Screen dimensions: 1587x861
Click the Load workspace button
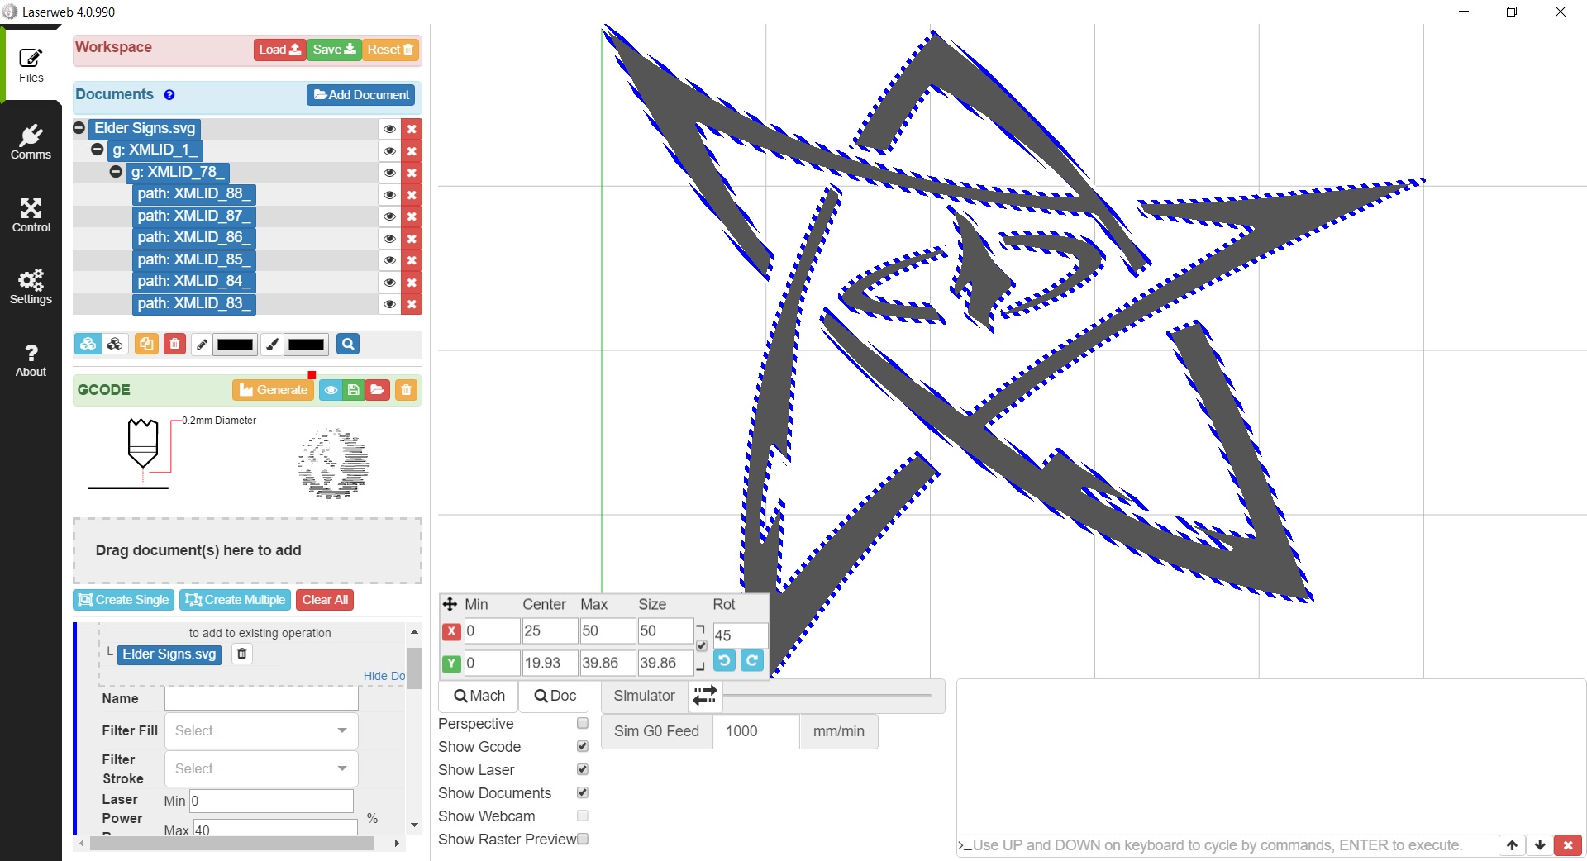coord(279,50)
